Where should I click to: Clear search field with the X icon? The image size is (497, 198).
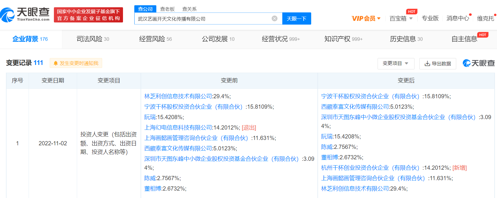tap(275, 18)
